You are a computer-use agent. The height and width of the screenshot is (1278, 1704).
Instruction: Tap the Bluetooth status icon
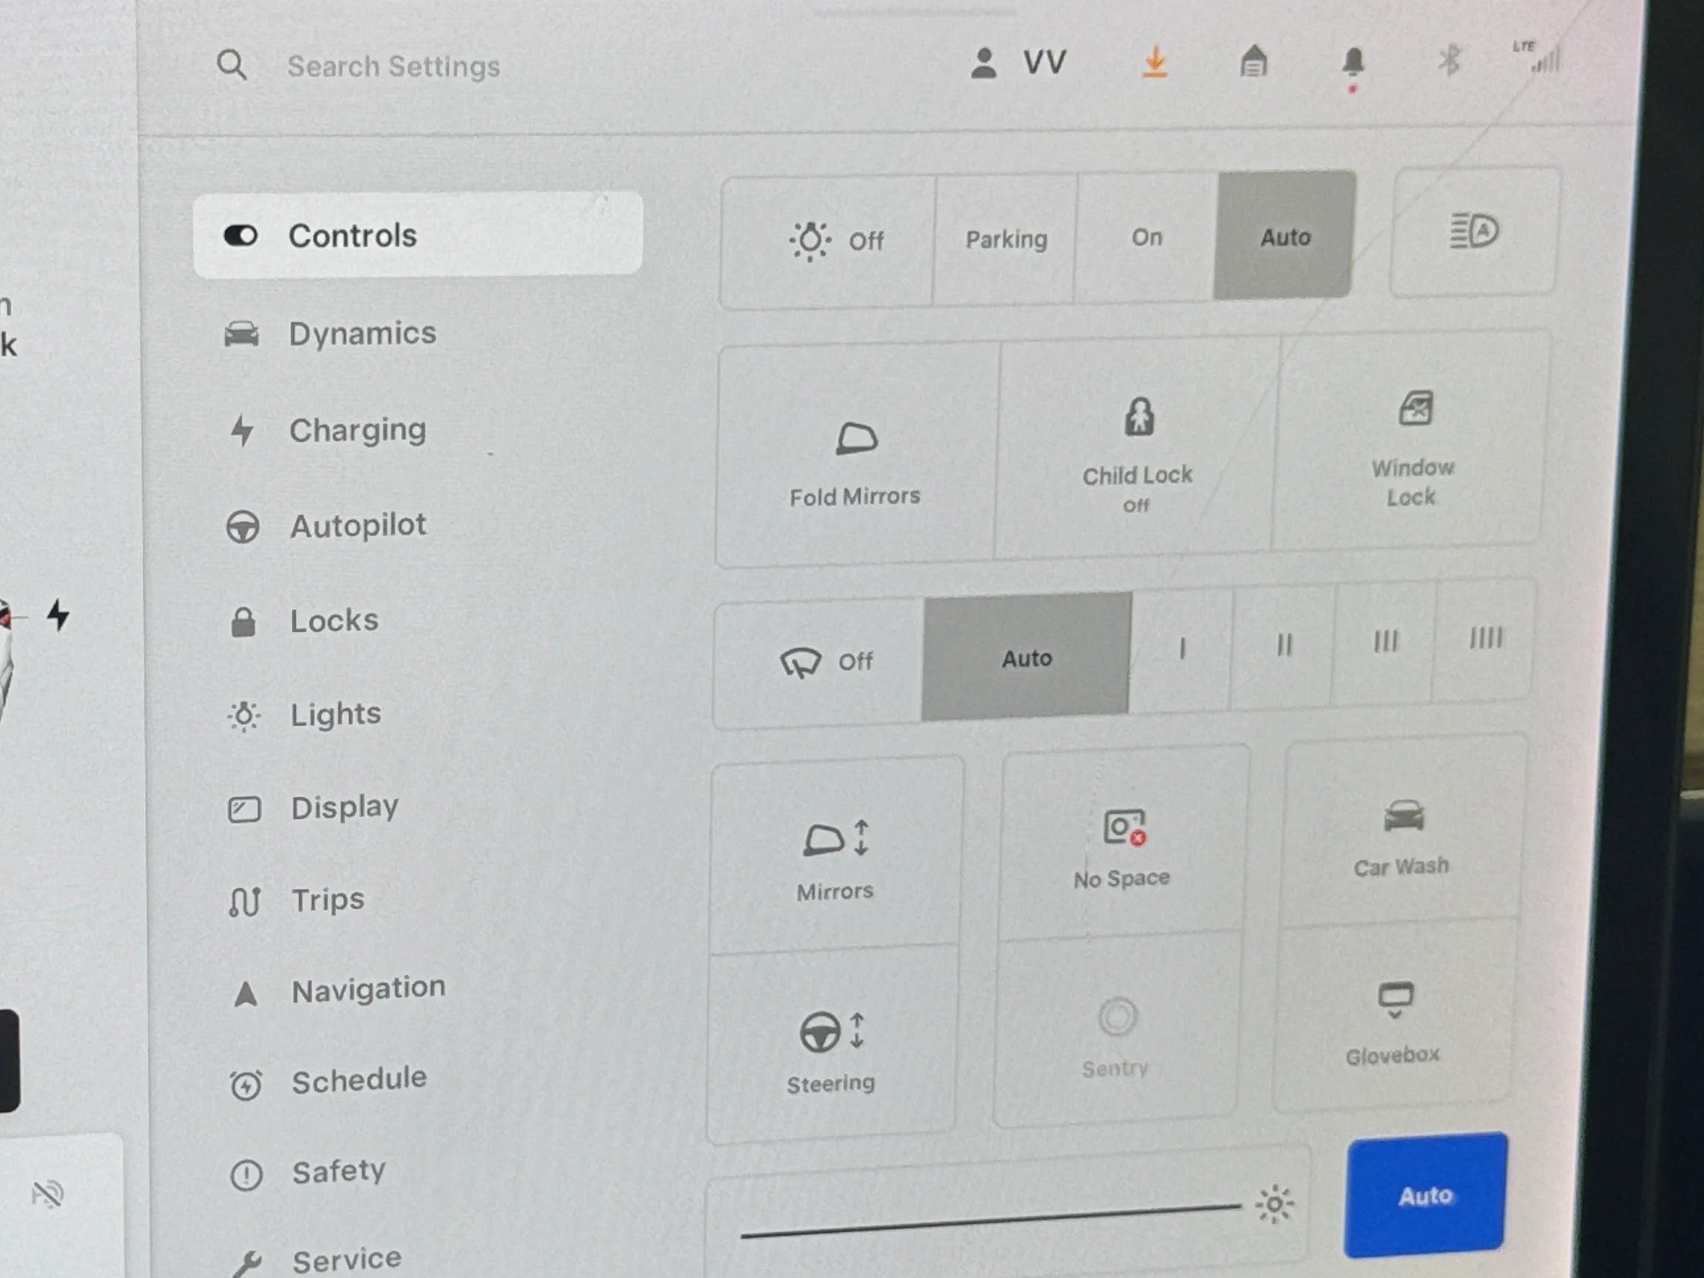pos(1450,59)
